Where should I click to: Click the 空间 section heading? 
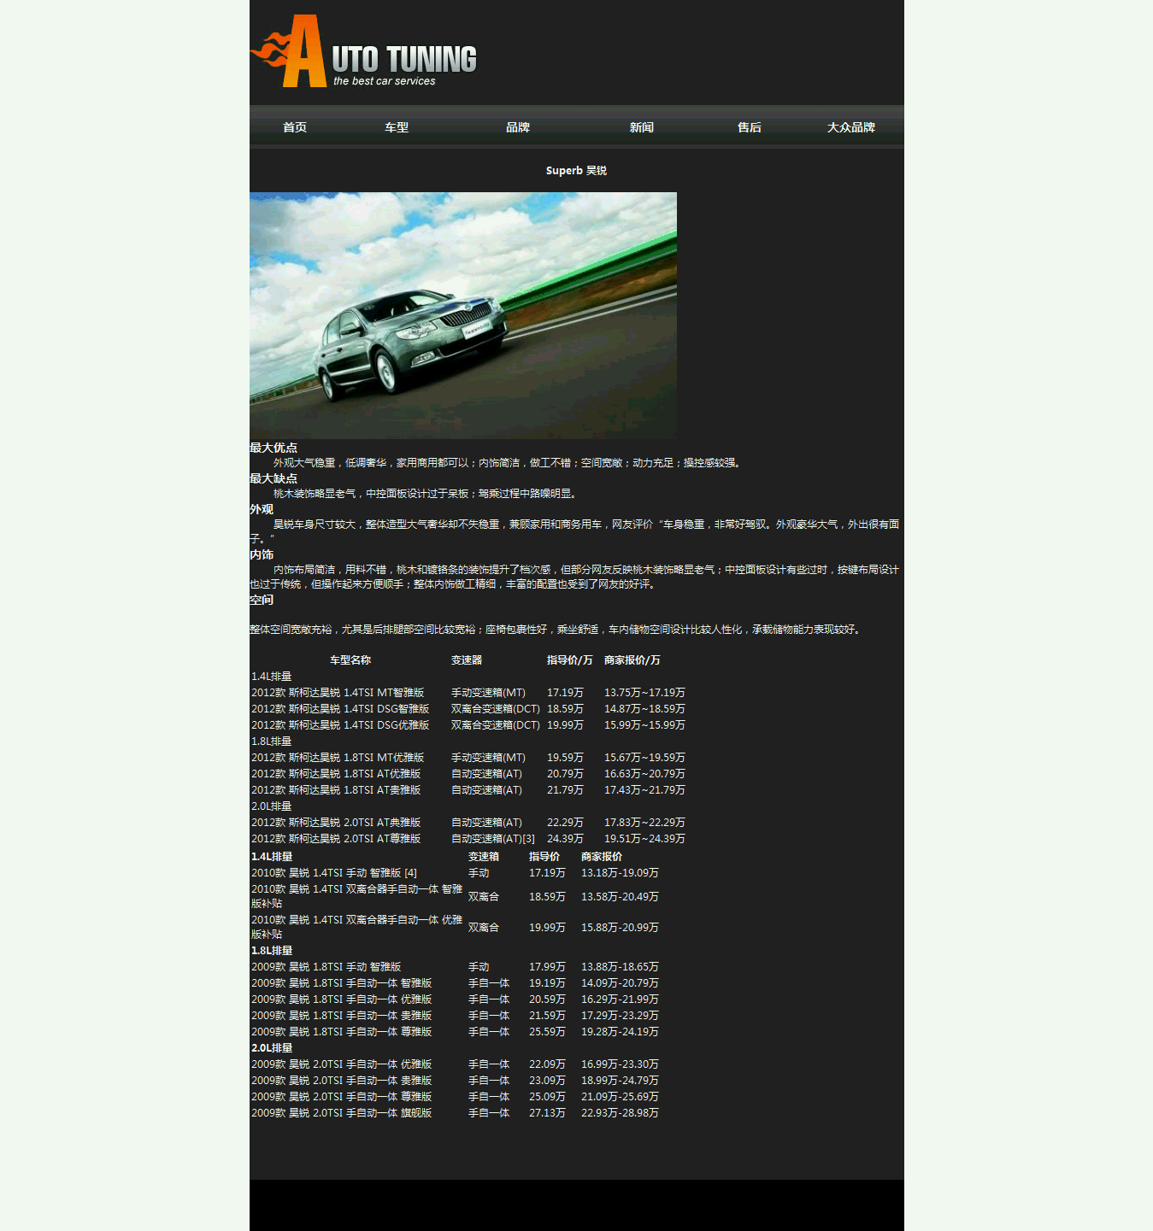point(262,600)
